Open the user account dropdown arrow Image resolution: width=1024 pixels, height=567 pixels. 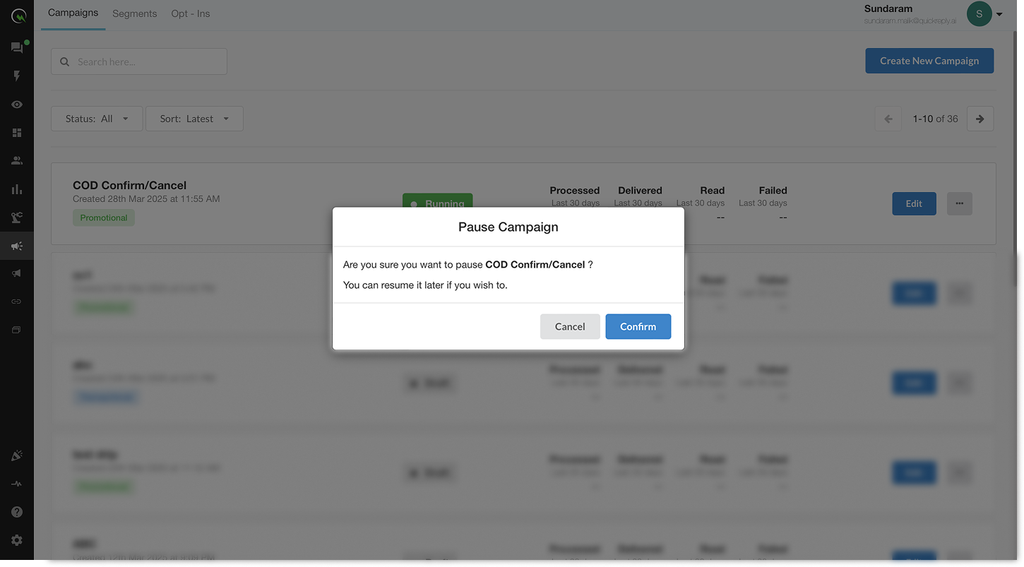pos(999,14)
